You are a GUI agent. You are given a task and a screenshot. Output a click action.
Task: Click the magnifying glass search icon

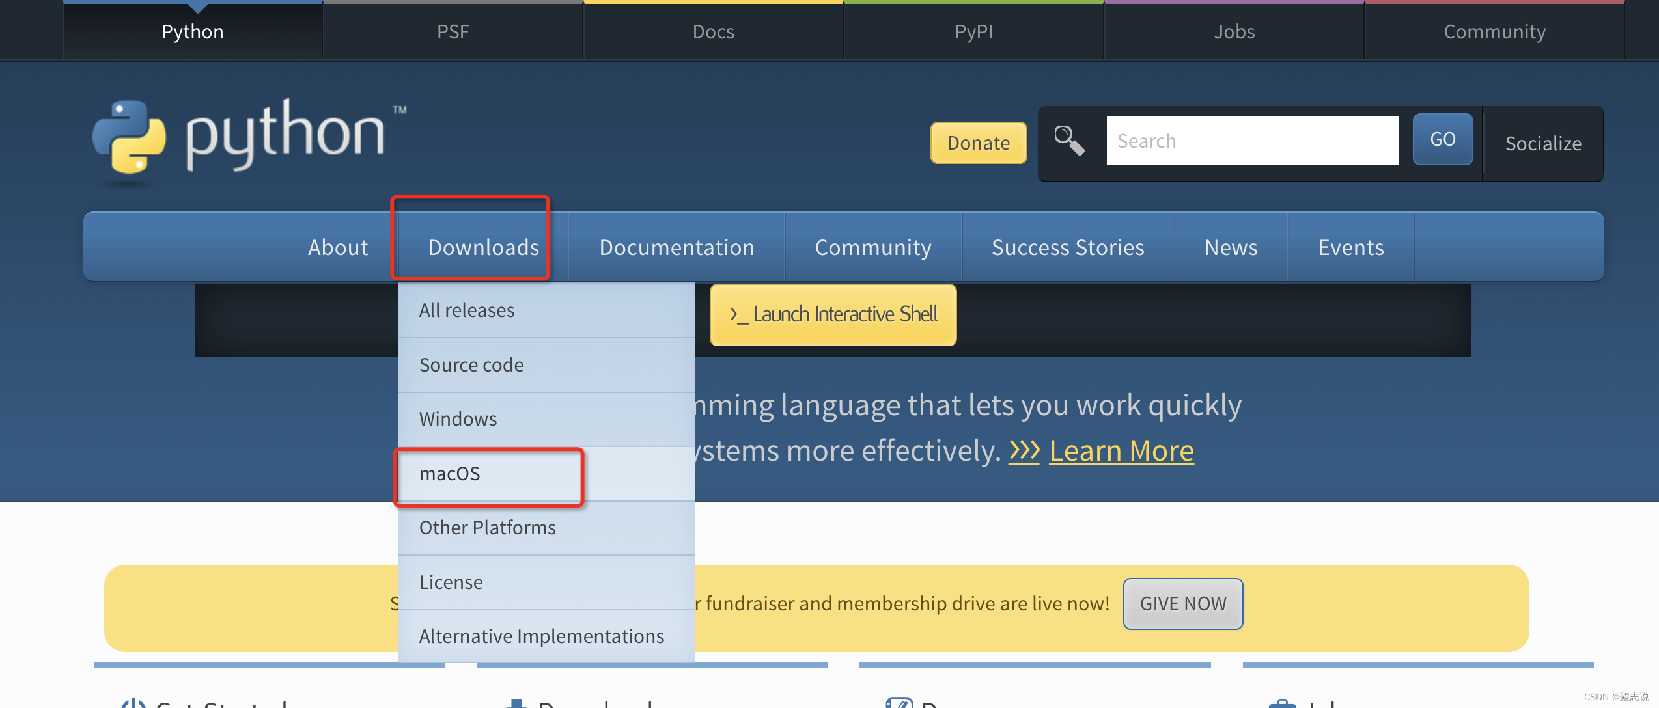point(1068,141)
